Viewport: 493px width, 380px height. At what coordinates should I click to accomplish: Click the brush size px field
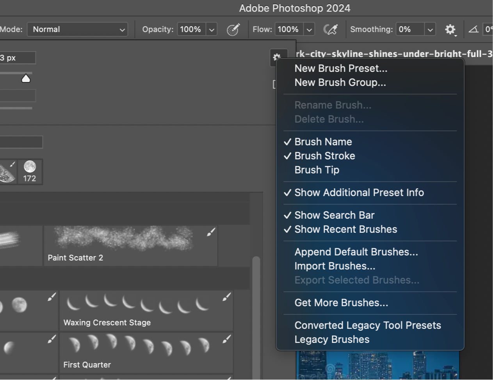(18, 58)
